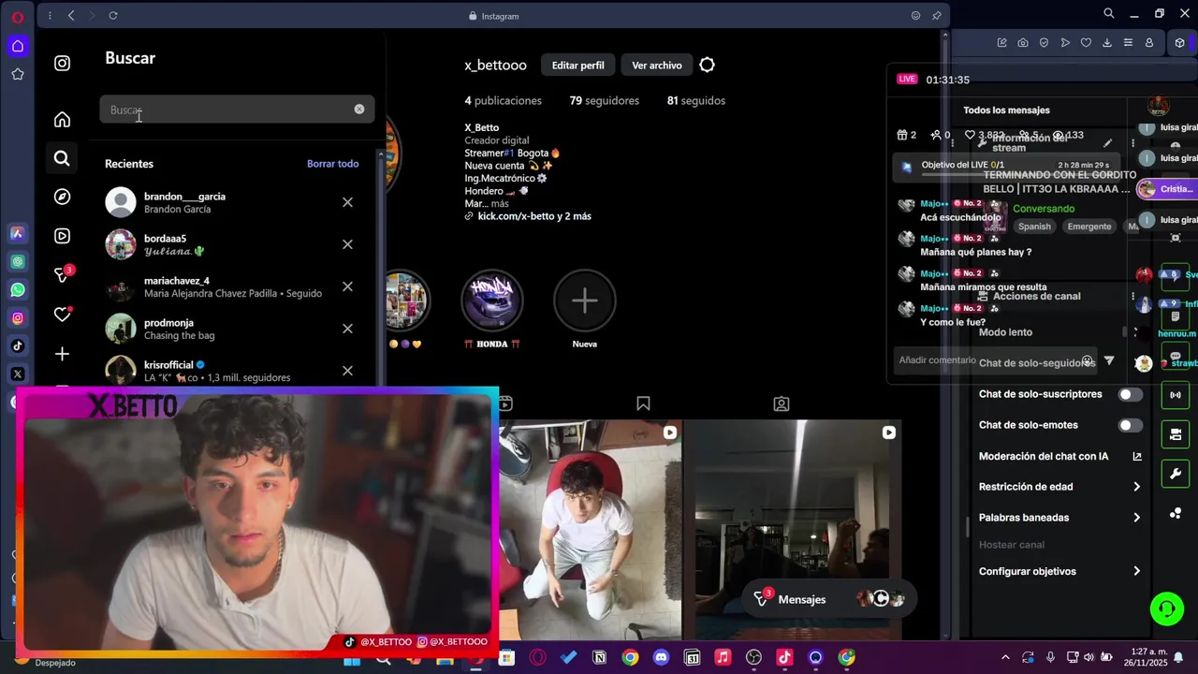The width and height of the screenshot is (1198, 674).
Task: Open Instagram notifications heart icon
Action: [x=62, y=315]
